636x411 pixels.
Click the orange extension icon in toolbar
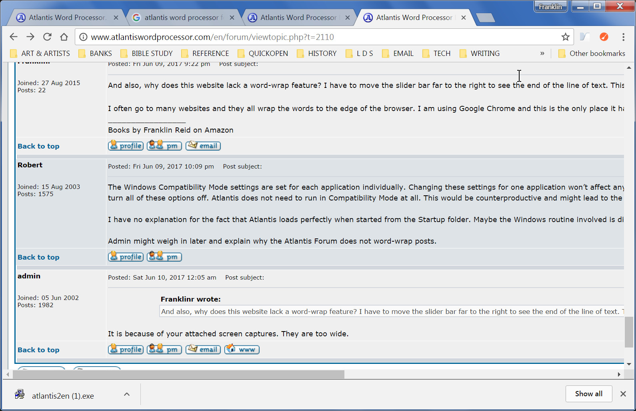pos(604,37)
